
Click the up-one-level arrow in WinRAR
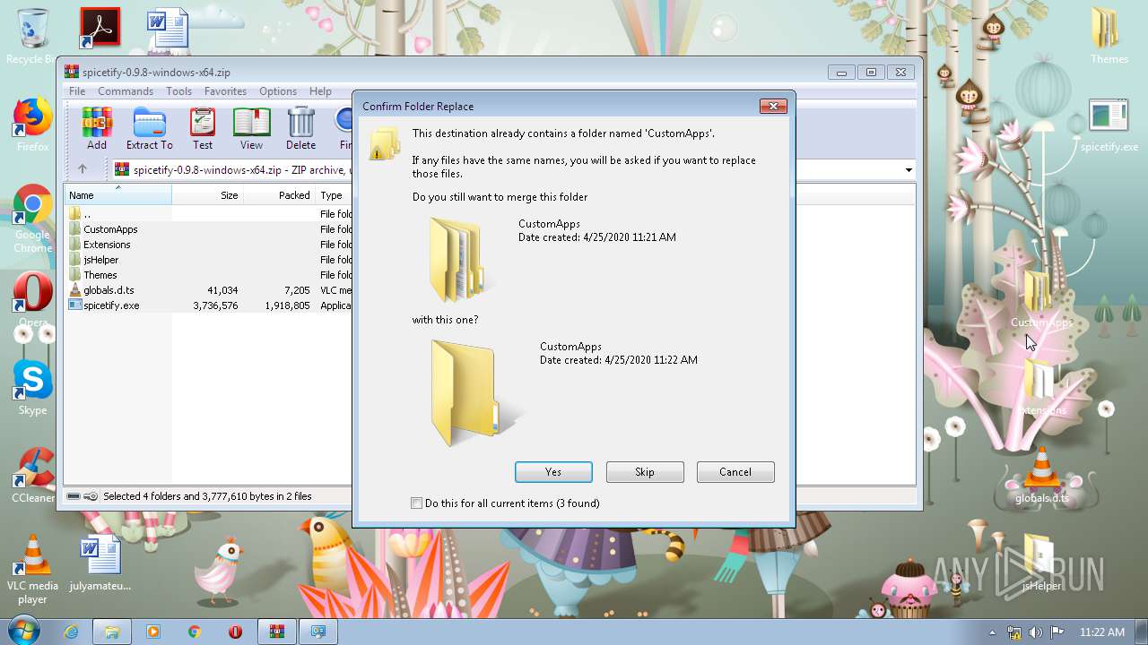click(x=83, y=169)
